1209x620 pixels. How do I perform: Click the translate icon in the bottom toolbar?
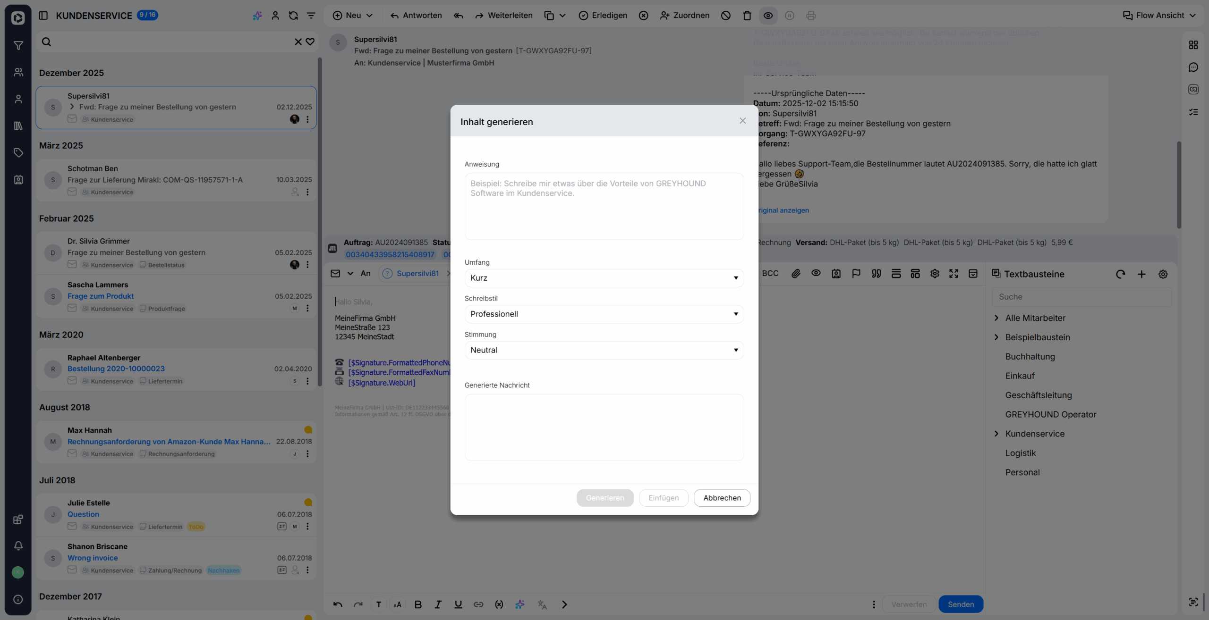[x=542, y=604]
